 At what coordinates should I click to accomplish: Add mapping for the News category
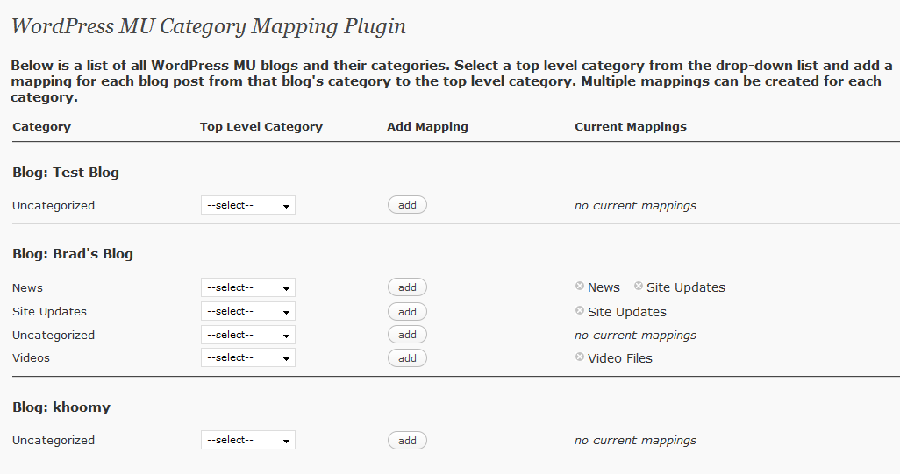point(407,287)
